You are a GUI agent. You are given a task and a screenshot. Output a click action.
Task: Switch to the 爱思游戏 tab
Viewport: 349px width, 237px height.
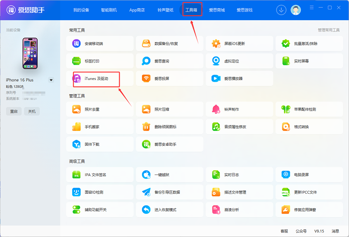[244, 10]
